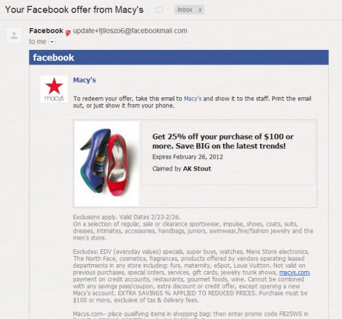Click the facebook logo in blue header
Screen dimensions: 342x319
[x=53, y=58]
